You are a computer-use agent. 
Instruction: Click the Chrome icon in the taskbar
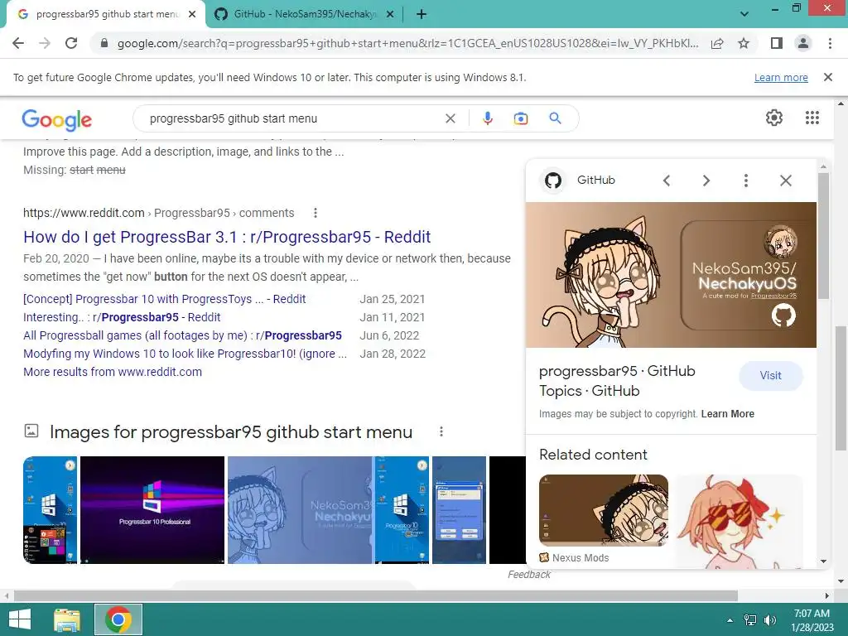pos(118,619)
